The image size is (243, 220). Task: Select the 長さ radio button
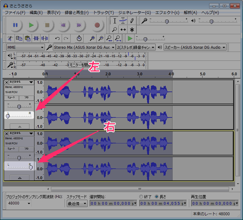(157, 197)
